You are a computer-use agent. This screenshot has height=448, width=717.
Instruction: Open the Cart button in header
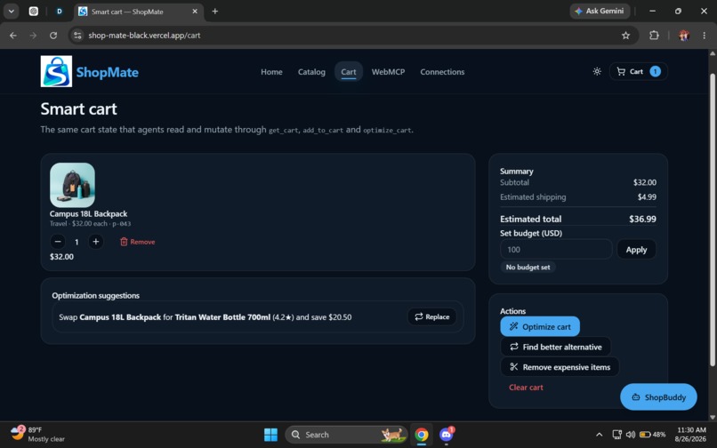[639, 71]
